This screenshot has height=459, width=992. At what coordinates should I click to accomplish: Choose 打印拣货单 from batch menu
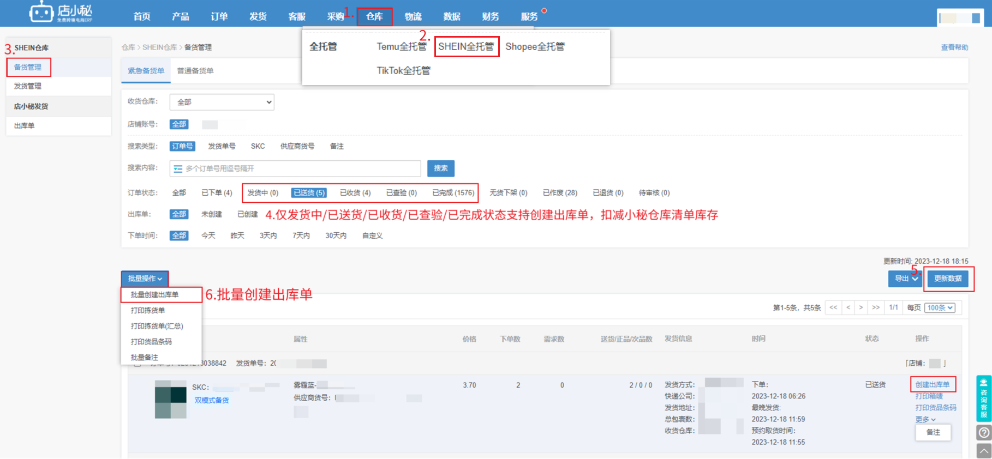(x=148, y=310)
